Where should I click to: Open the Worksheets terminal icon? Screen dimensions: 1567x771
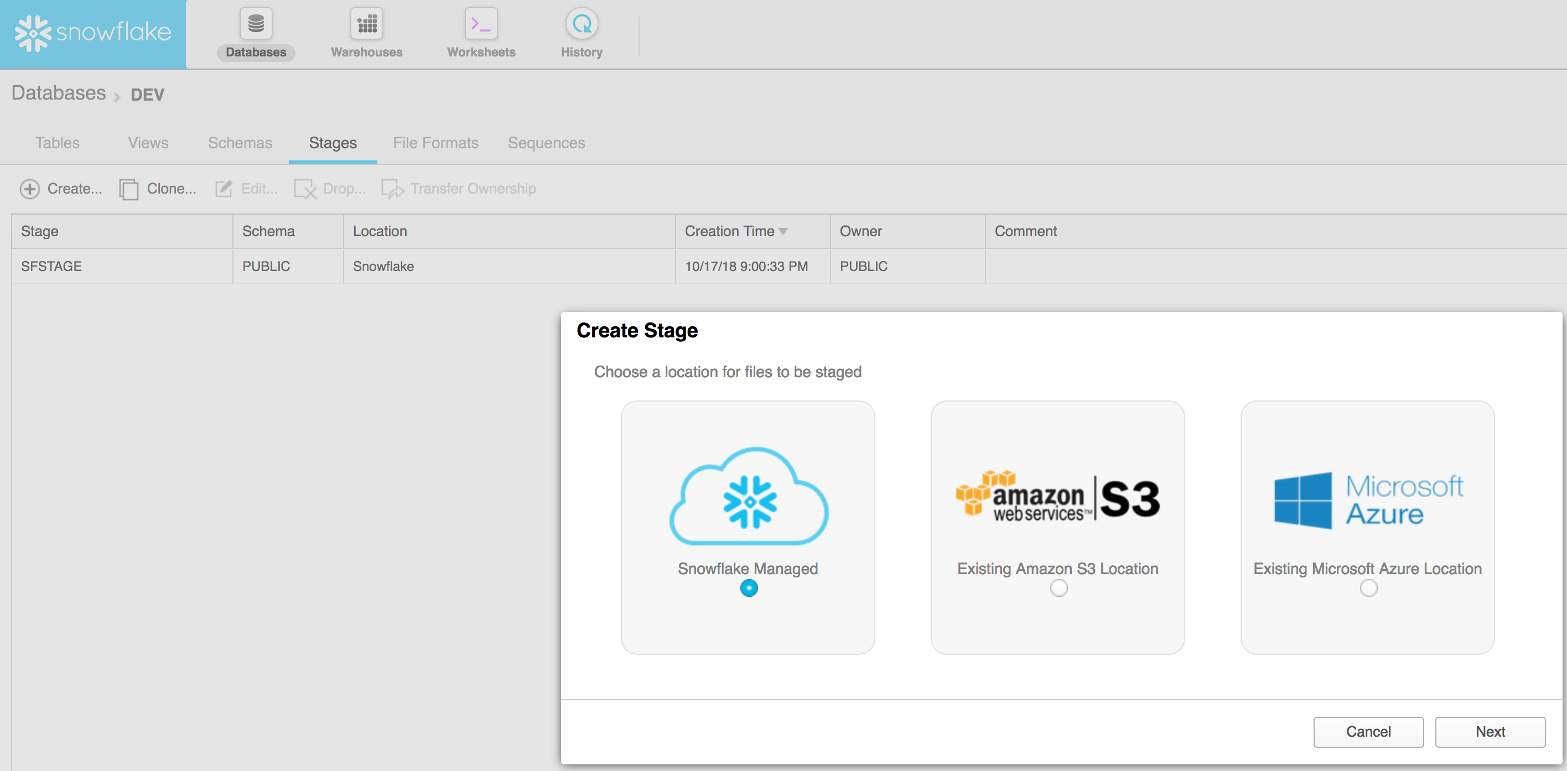pyautogui.click(x=481, y=23)
